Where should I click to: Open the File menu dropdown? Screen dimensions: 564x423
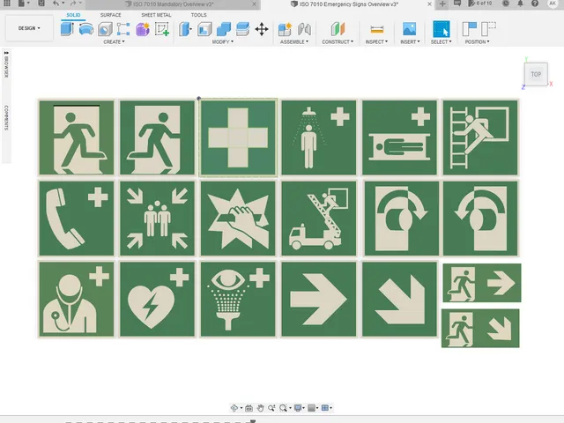pyautogui.click(x=24, y=4)
